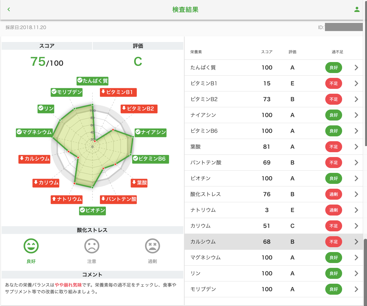Click the ナトリウム red radar label
This screenshot has width=367, height=306.
point(67,199)
